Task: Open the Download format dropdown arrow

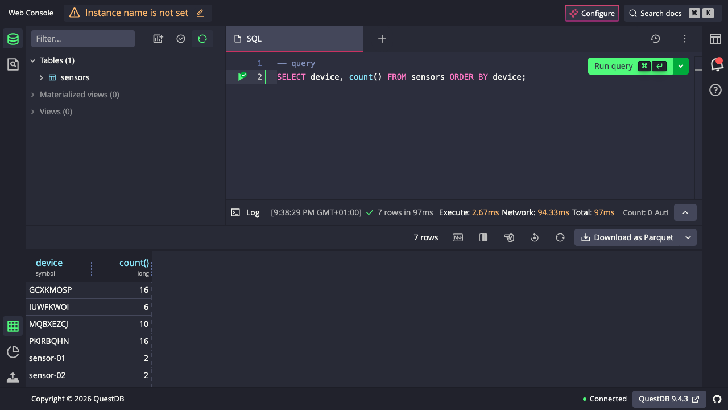Action: coord(688,237)
